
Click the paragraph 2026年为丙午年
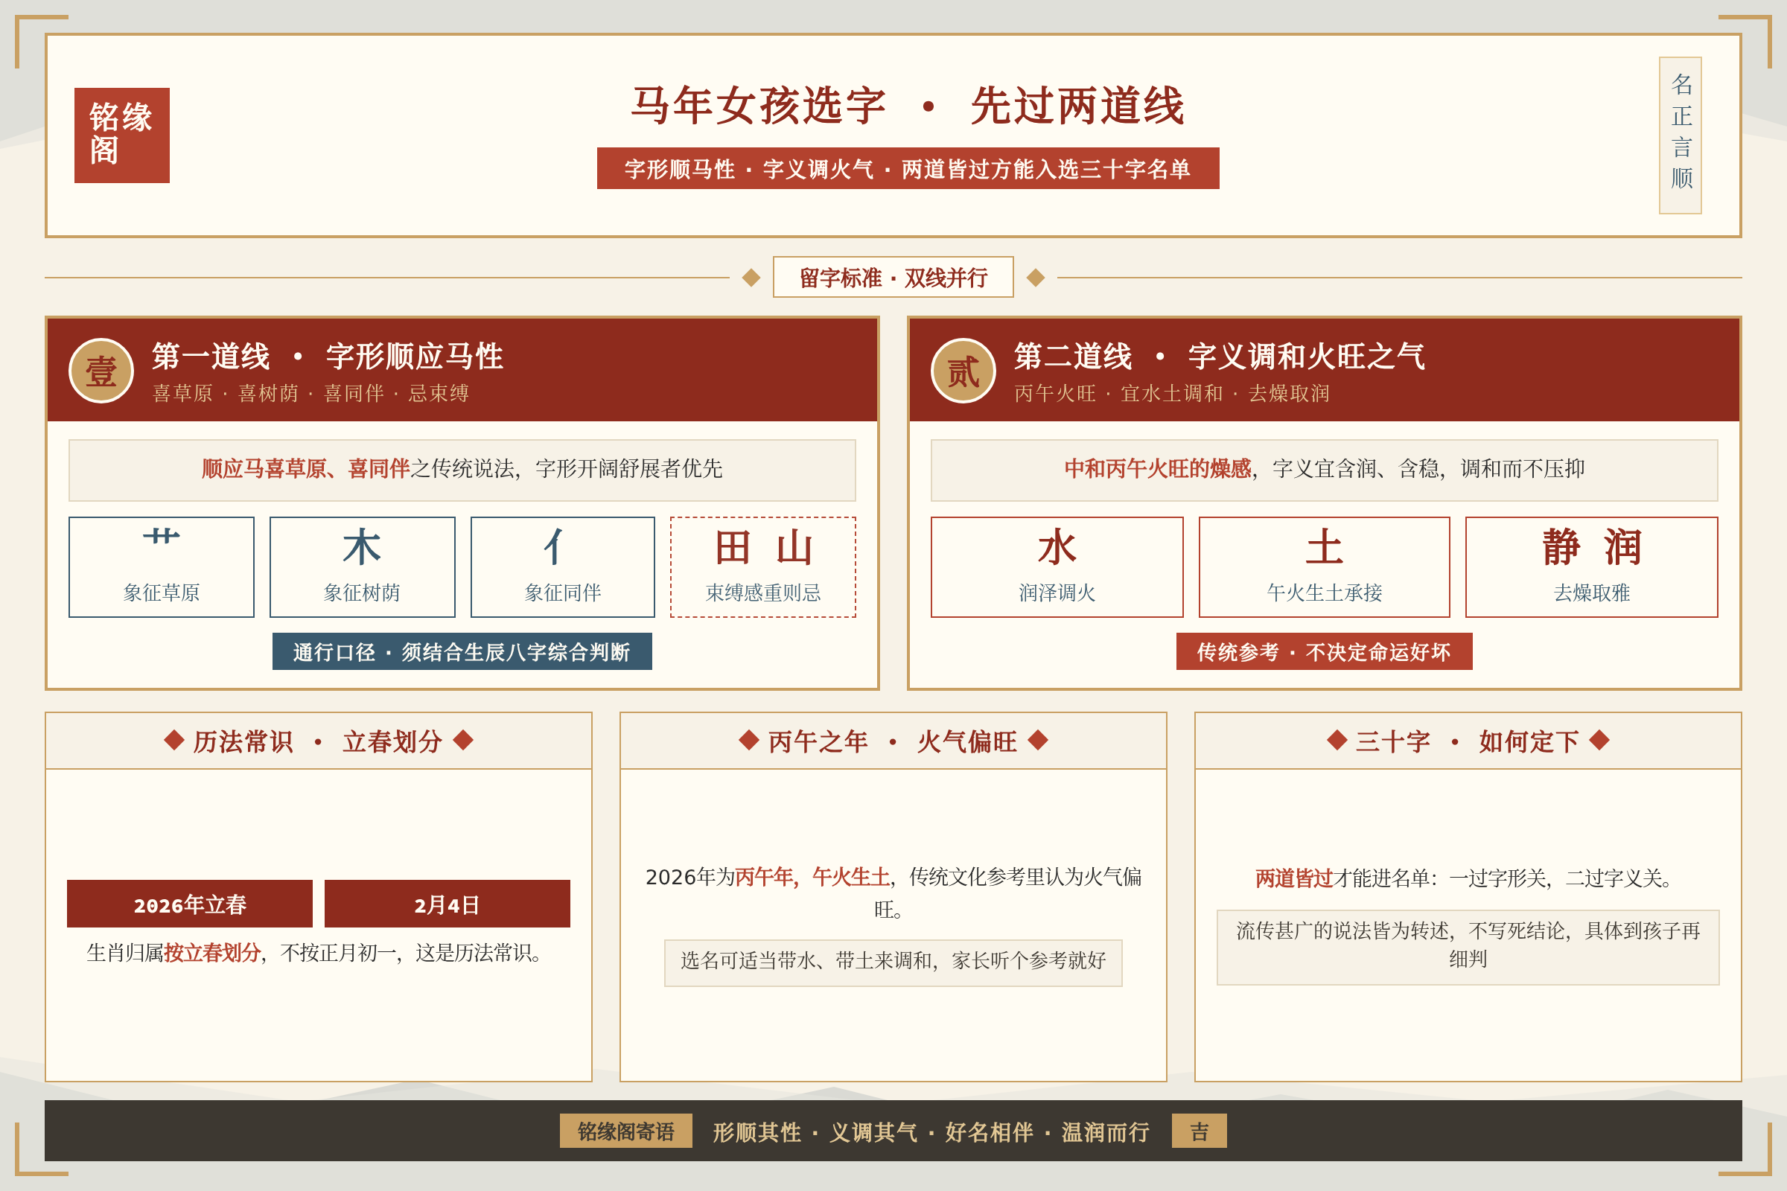[893, 893]
